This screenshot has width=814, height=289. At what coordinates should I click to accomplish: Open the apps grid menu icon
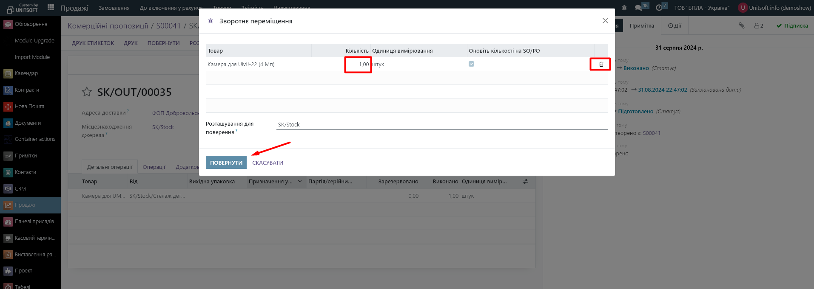coord(51,7)
